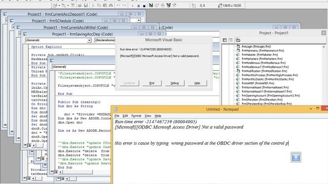Select frmMaketer (frmMaketer.frm) in Project tree
The width and height of the screenshot is (328, 184).
pyautogui.click(x=260, y=55)
